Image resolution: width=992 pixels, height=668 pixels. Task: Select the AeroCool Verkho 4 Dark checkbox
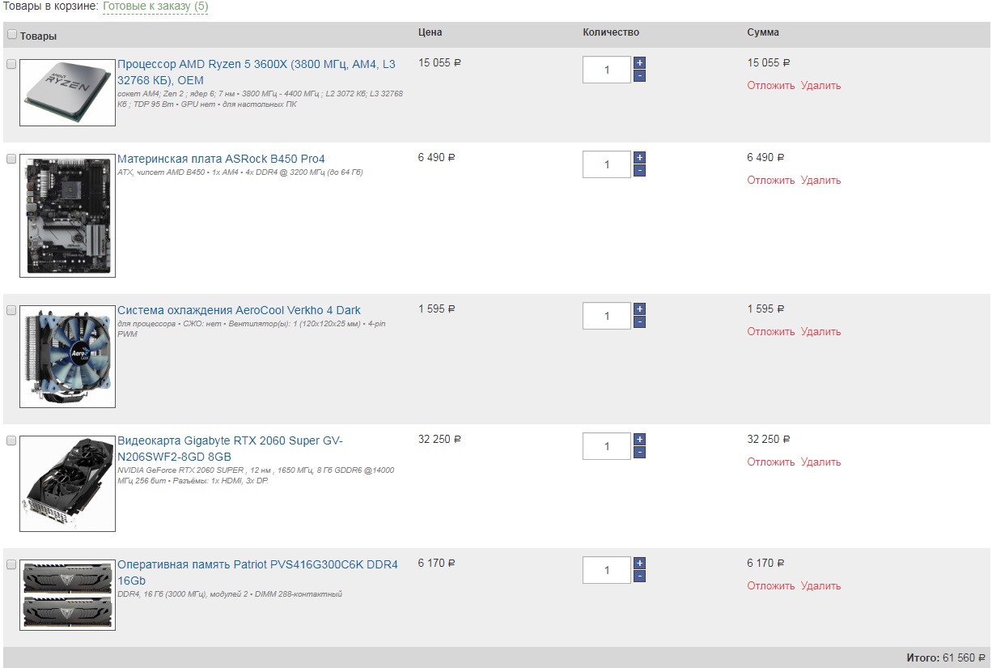(11, 311)
